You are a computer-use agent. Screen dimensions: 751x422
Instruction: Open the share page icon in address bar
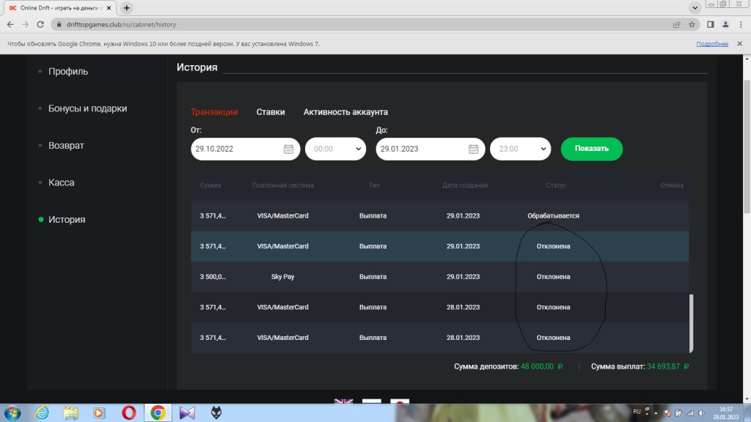pos(676,24)
